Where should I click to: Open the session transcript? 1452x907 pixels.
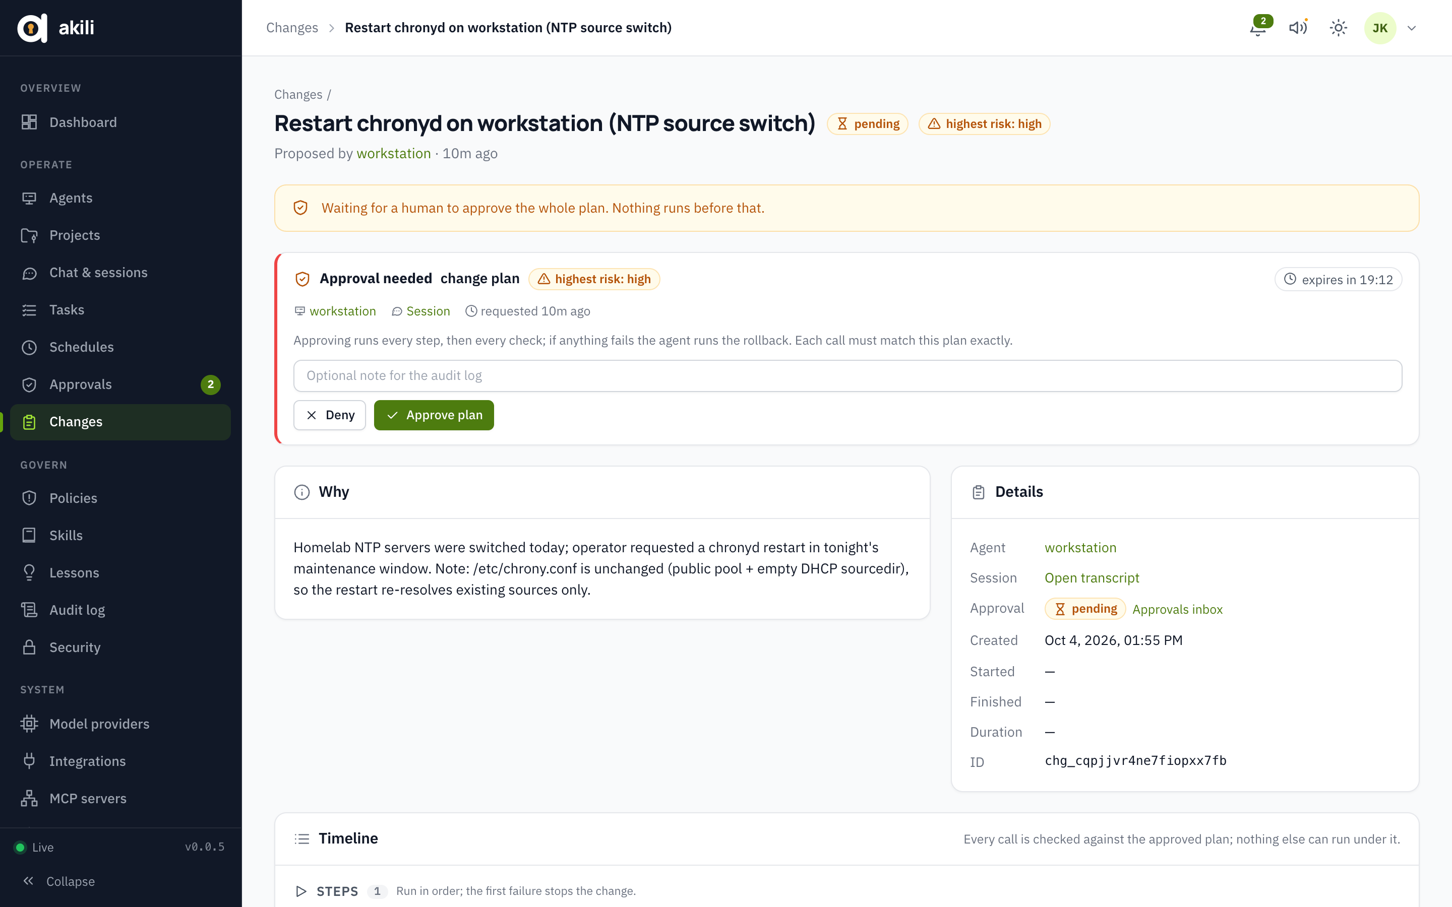1092,577
